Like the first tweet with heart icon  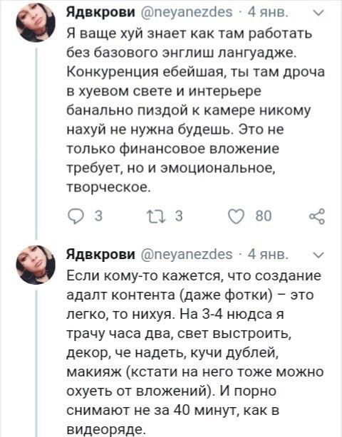tap(236, 216)
